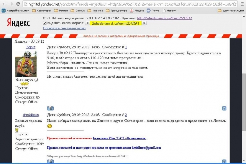The image size is (246, 164).
Task: Click profile icon under message 1
Action: [x=51, y=108]
